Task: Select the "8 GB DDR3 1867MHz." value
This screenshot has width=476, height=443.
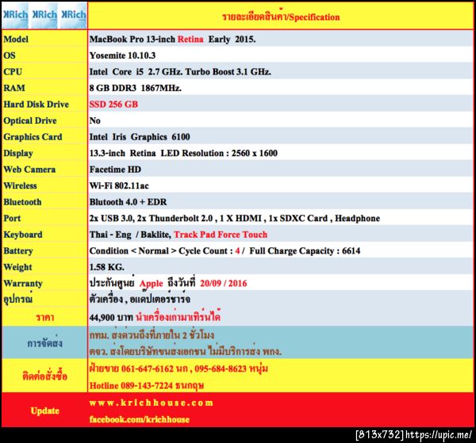Action: pos(136,88)
